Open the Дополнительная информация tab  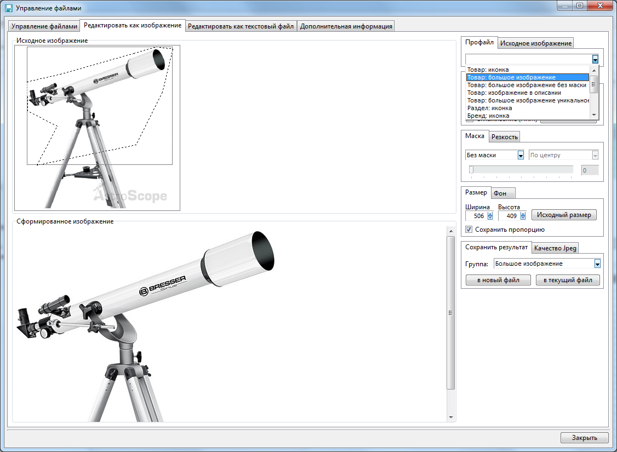point(346,26)
